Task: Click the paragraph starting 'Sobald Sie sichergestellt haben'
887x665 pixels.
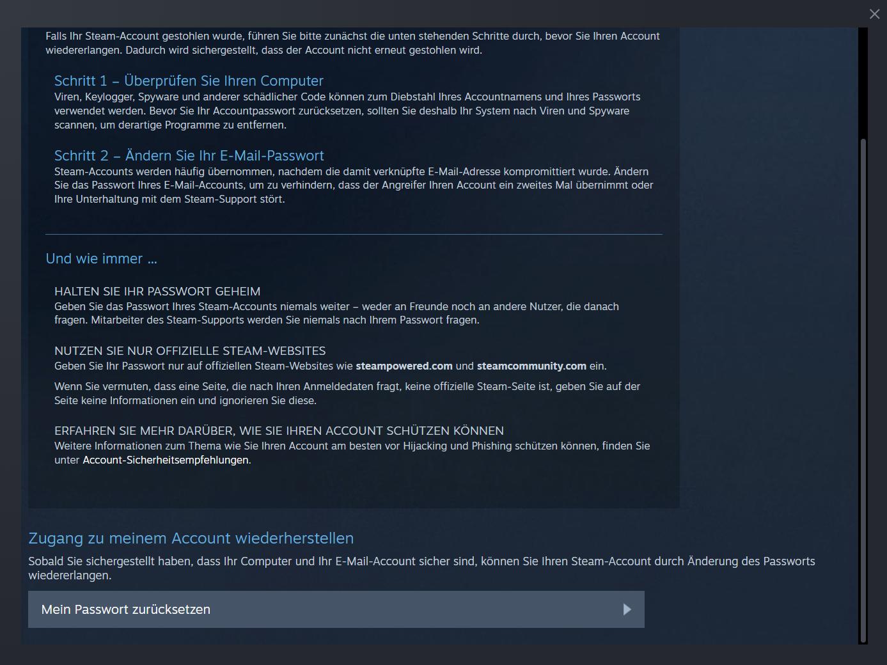Action: pyautogui.click(x=421, y=568)
